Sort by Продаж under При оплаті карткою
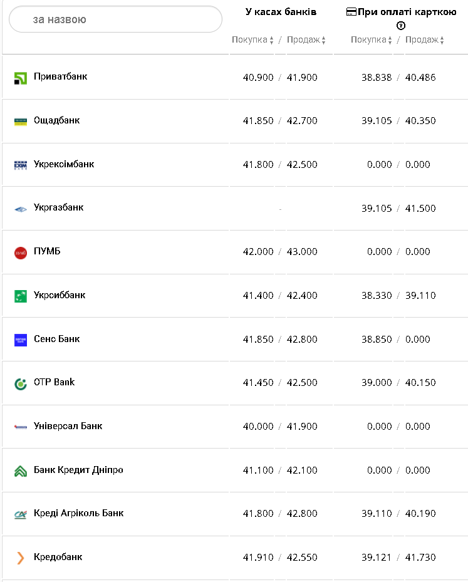Screen dimensions: 468x582 (x=424, y=40)
